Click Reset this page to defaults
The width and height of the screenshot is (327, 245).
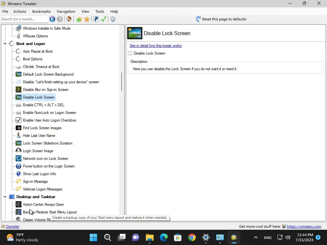pyautogui.click(x=221, y=19)
